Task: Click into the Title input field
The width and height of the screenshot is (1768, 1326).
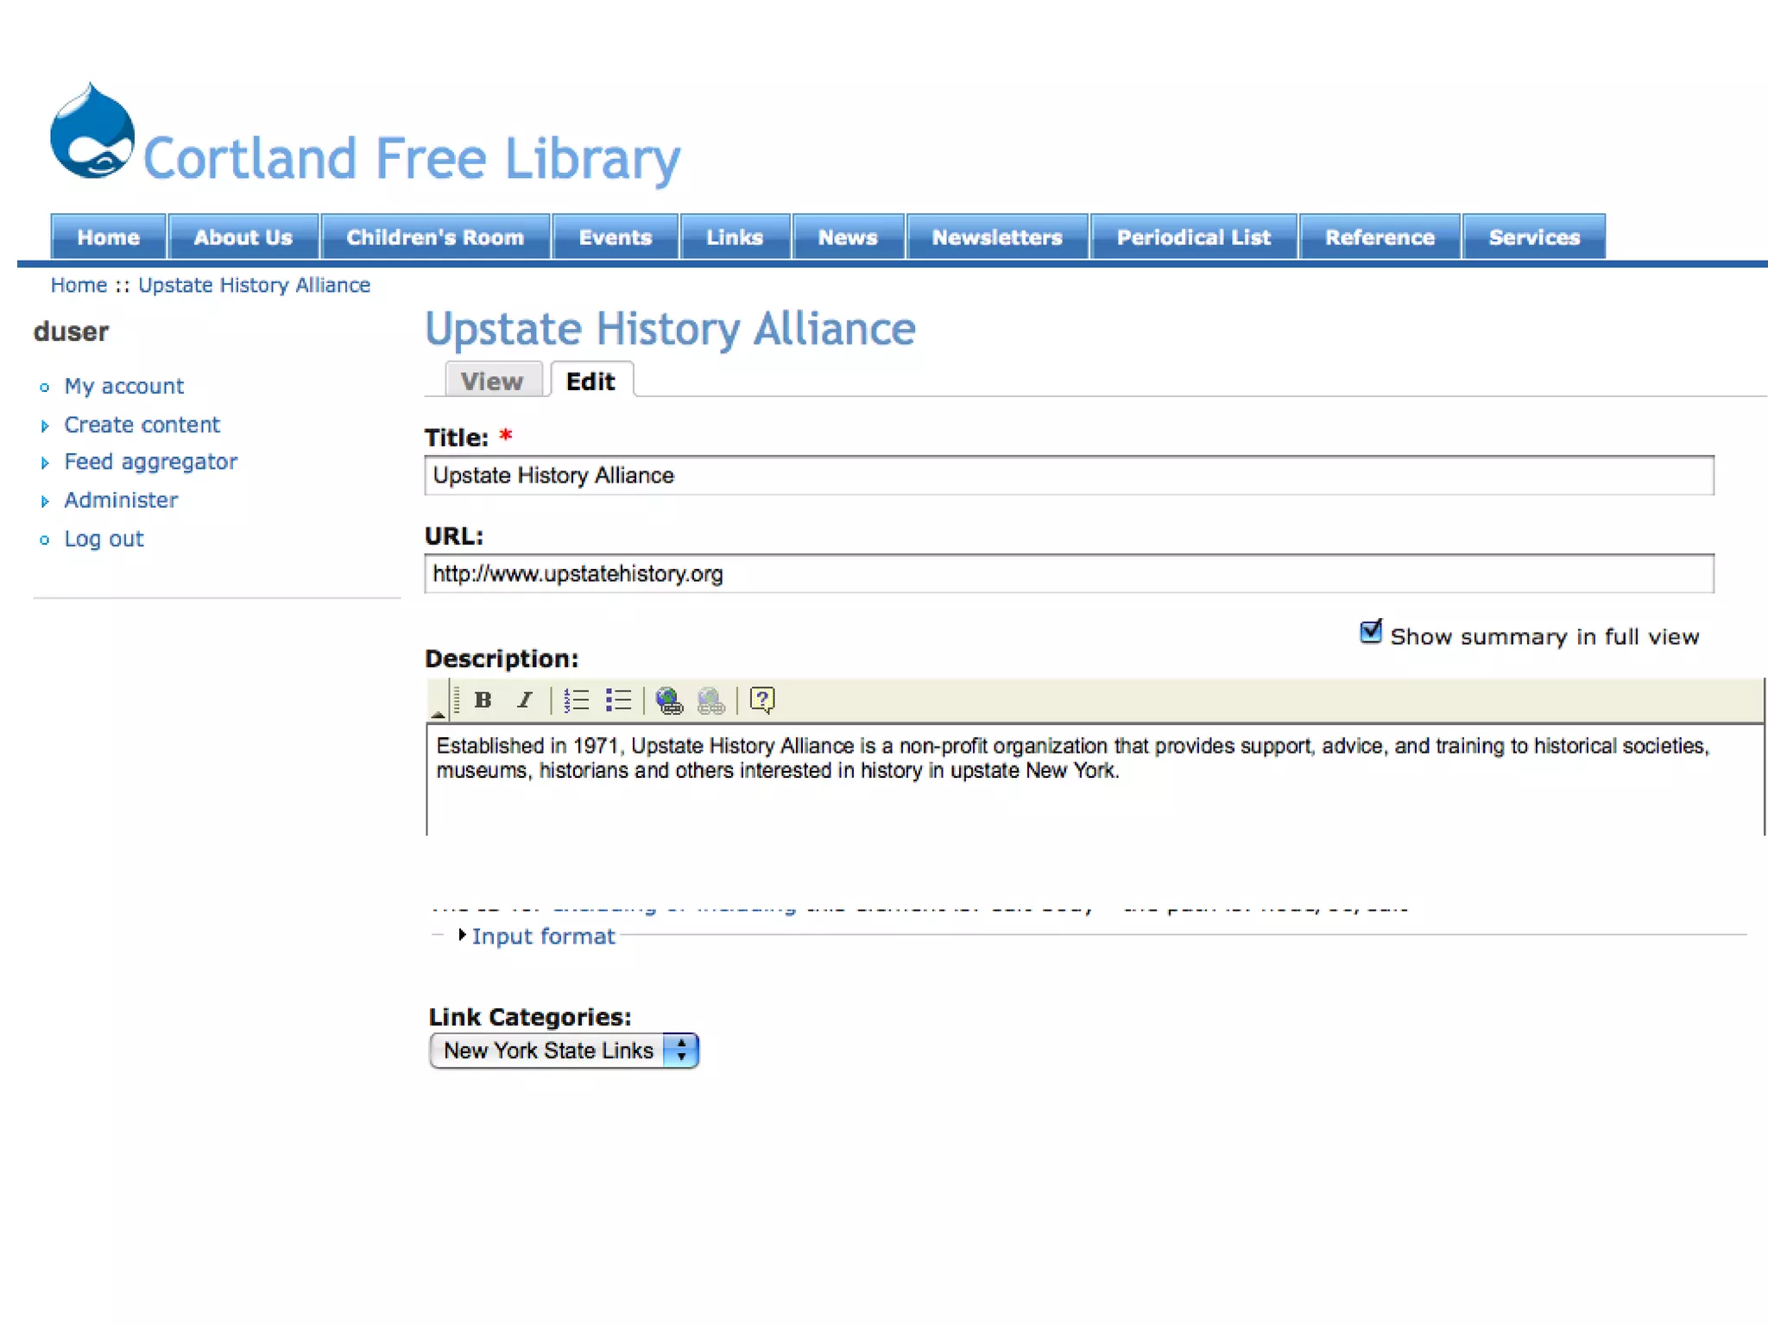Action: 1069,476
